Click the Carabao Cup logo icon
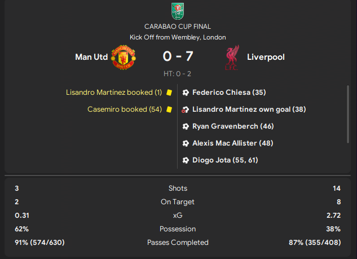 click(178, 11)
